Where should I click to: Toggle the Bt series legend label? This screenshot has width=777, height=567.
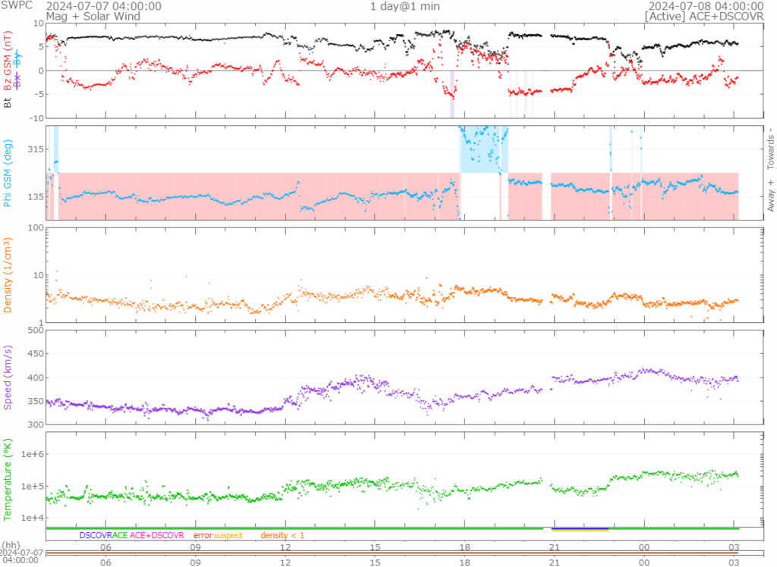pos(8,102)
